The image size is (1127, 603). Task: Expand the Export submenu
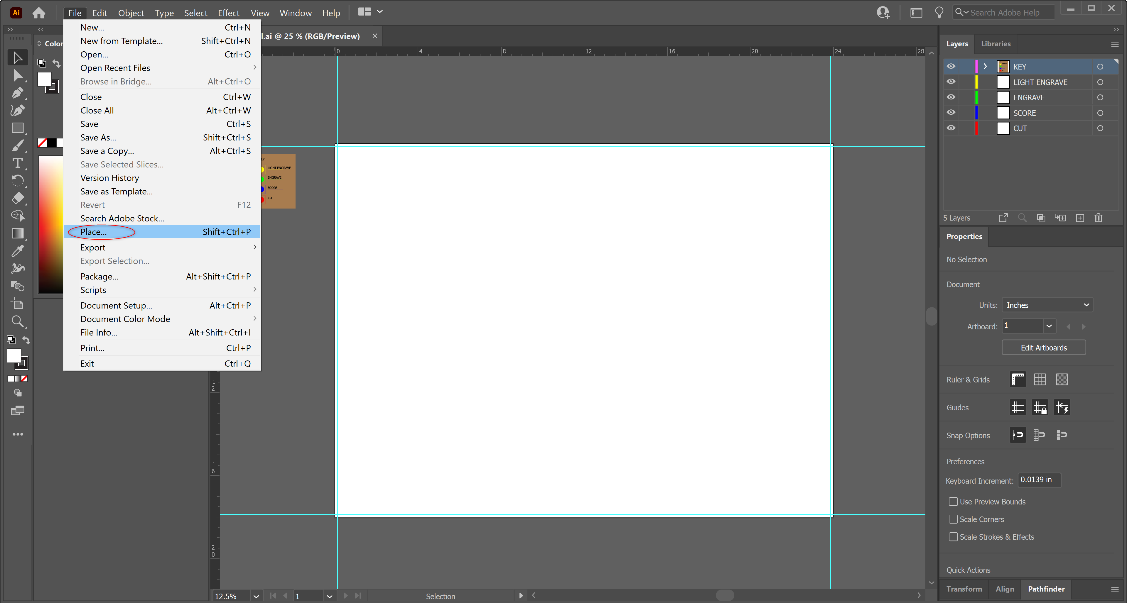click(162, 247)
